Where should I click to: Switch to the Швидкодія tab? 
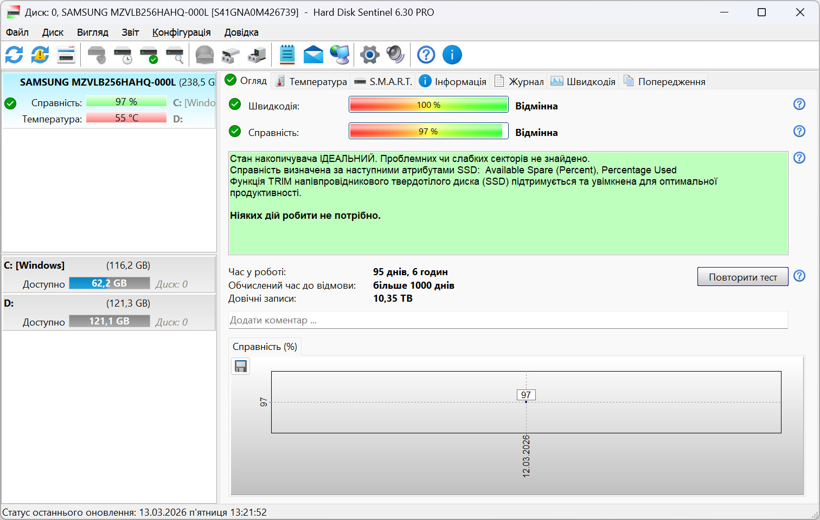pos(583,81)
